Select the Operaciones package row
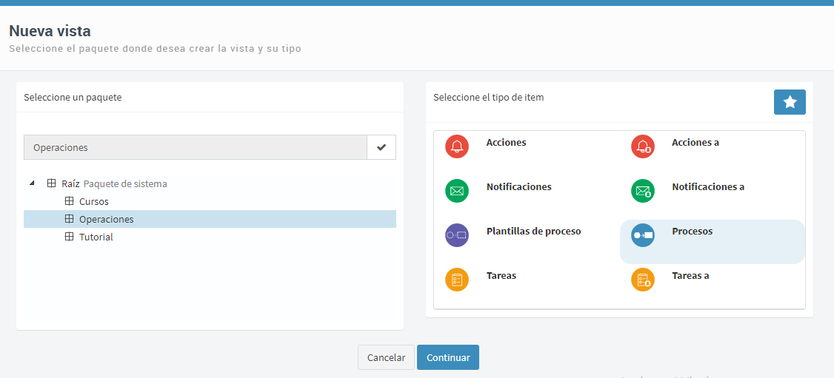This screenshot has width=834, height=378. pyautogui.click(x=210, y=219)
